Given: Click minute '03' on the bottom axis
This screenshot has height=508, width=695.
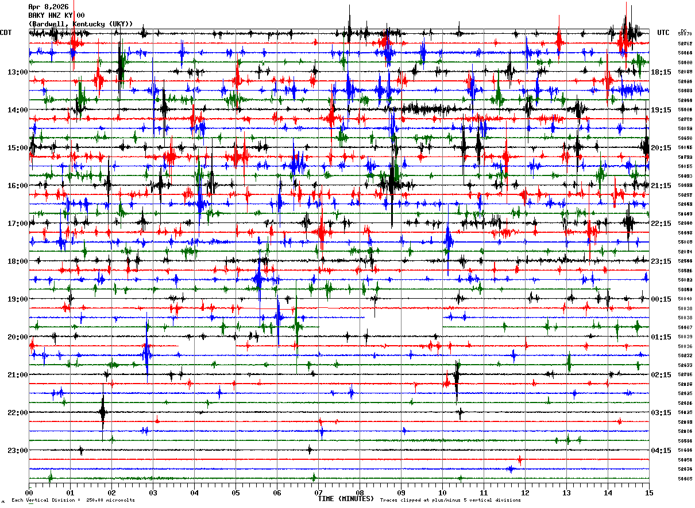Looking at the screenshot, I should point(153,493).
